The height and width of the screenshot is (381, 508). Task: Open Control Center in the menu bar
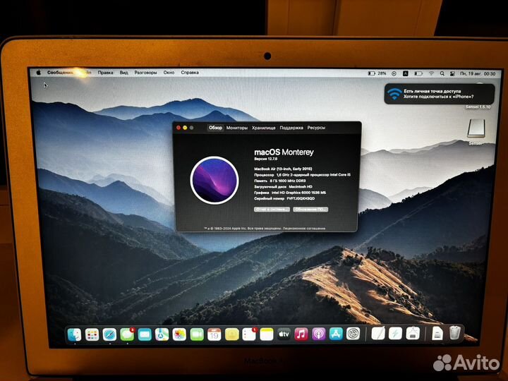click(452, 74)
